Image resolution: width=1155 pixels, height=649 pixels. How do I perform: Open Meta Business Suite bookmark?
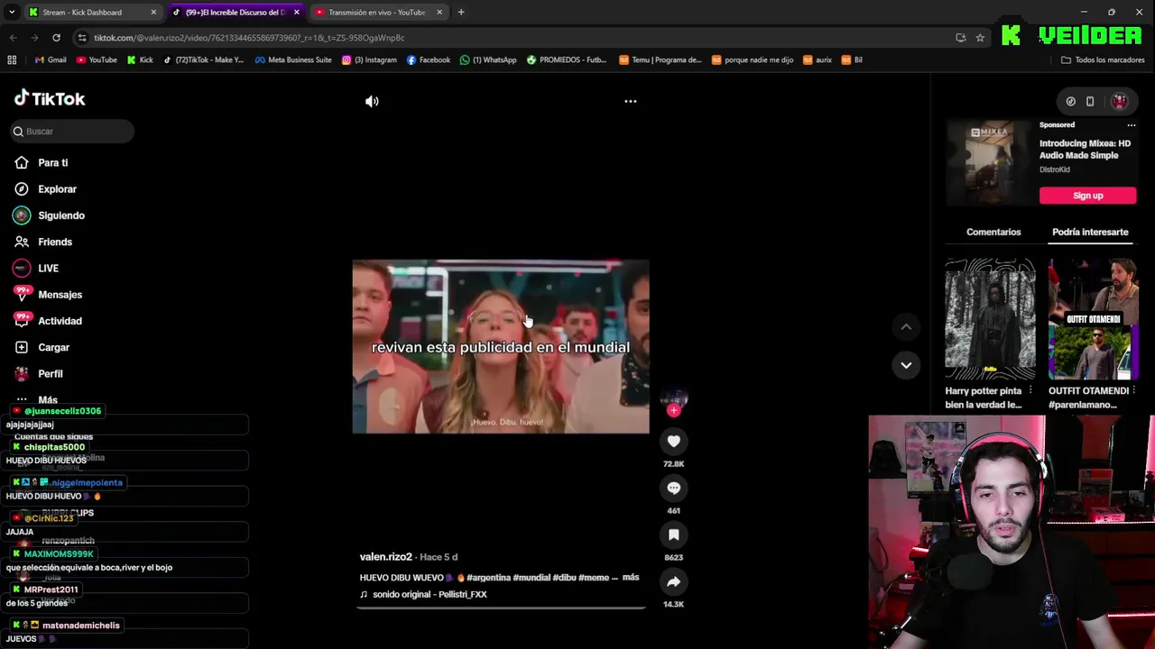[293, 60]
